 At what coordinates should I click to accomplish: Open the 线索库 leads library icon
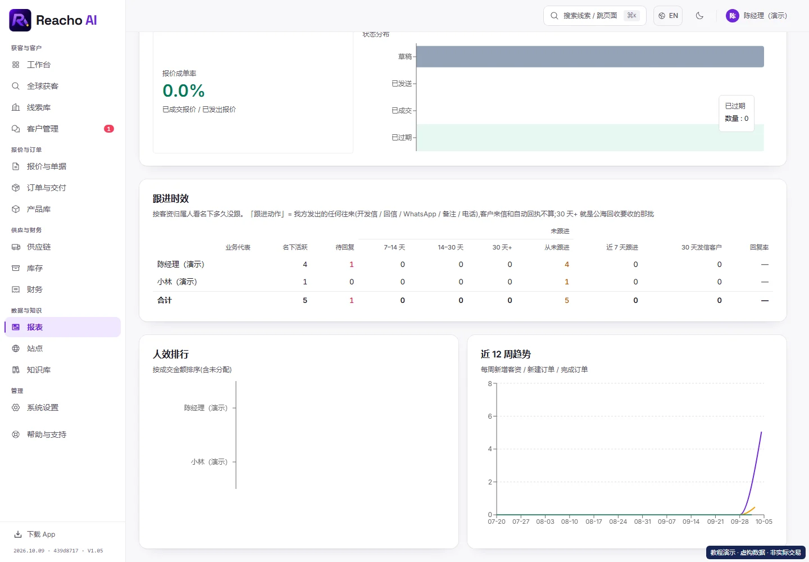pyautogui.click(x=16, y=107)
